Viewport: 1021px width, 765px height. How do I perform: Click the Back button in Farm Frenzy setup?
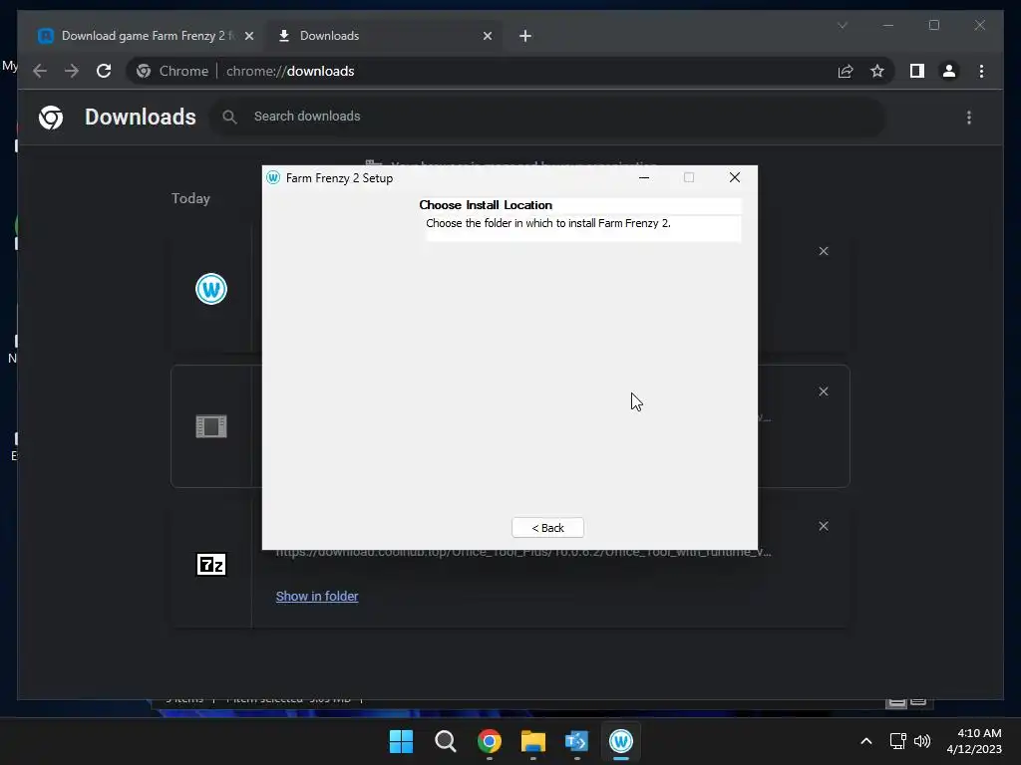click(x=547, y=528)
